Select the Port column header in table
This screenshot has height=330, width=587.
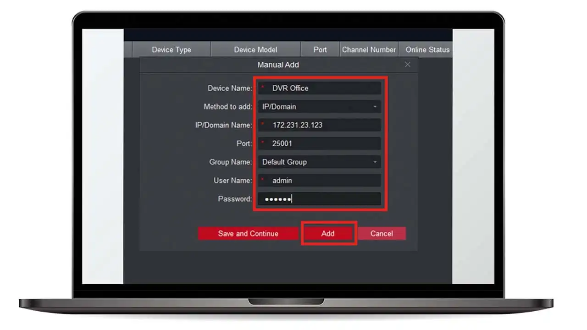pyautogui.click(x=320, y=49)
